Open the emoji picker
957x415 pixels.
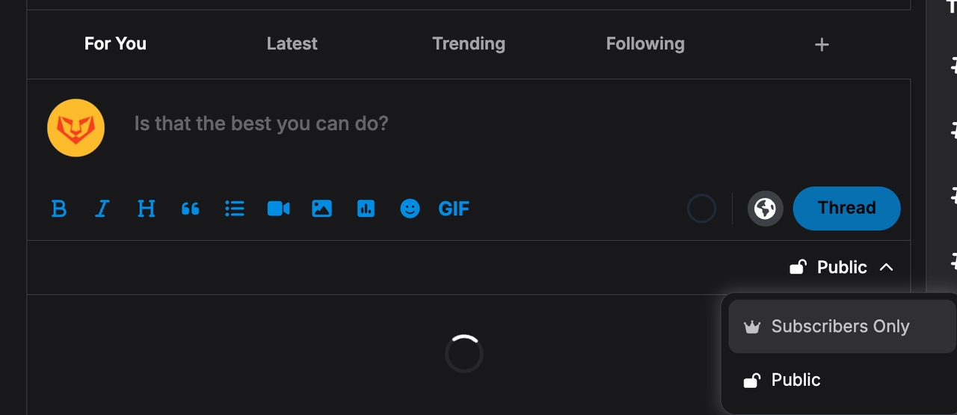(x=410, y=209)
